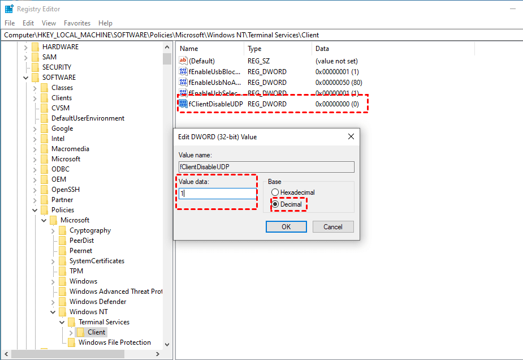Click the Value data input field
Image resolution: width=523 pixels, height=360 pixels.
click(218, 194)
